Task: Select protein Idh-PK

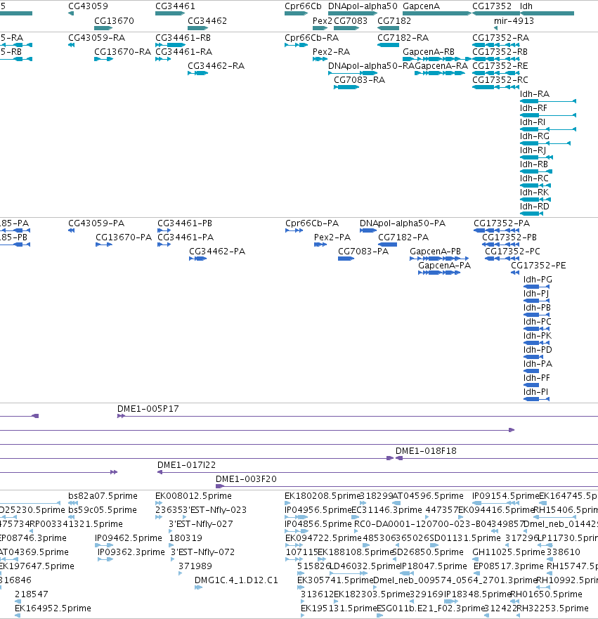Action: coord(538,336)
